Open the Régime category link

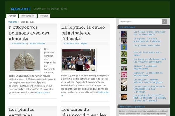pos(84,43)
